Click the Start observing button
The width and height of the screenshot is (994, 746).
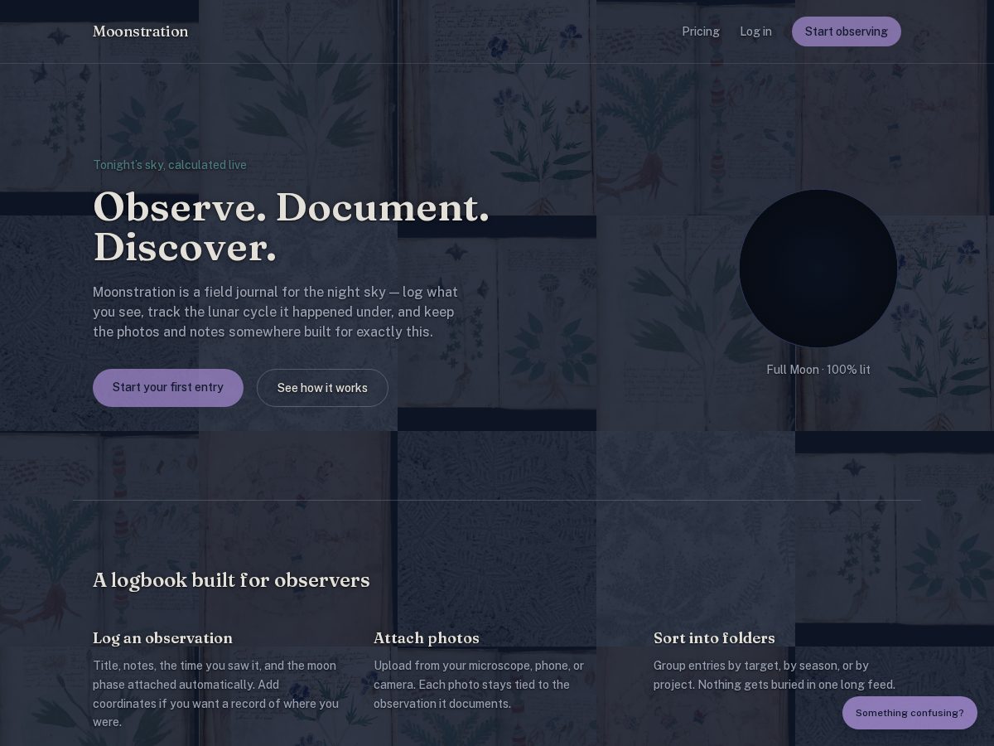pyautogui.click(x=847, y=31)
